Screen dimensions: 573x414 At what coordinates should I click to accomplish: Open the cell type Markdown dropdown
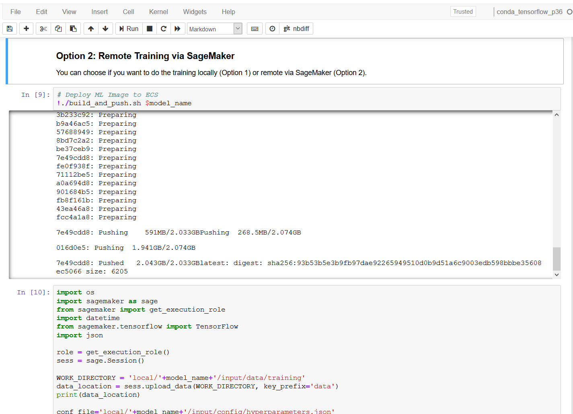214,29
